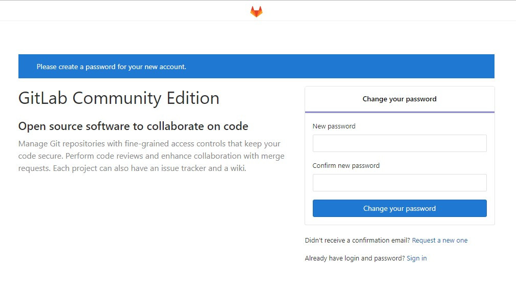This screenshot has width=516, height=304.
Task: Click the GitLab Community Edition heading
Action: pyautogui.click(x=119, y=98)
